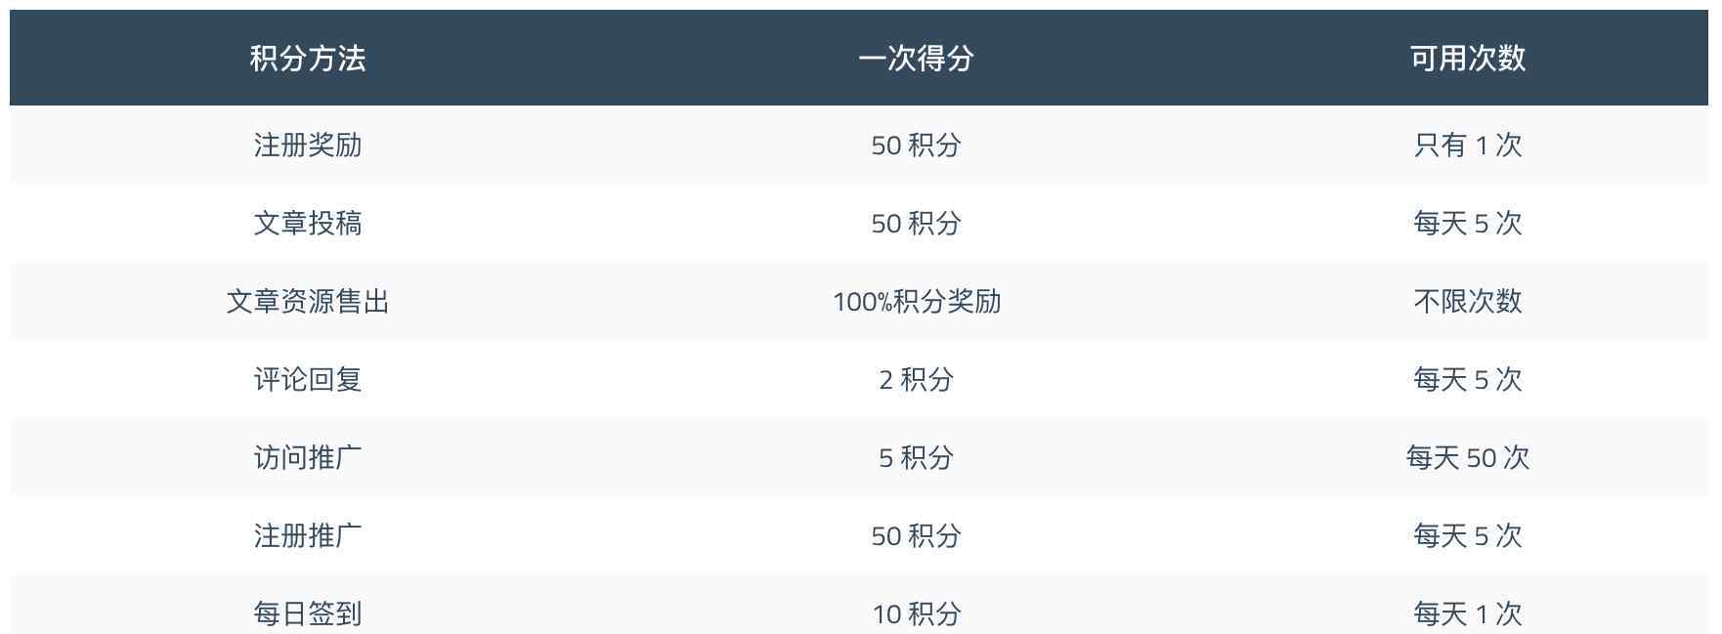
Task: Select the 每日签到 row label
Action: pyautogui.click(x=308, y=614)
